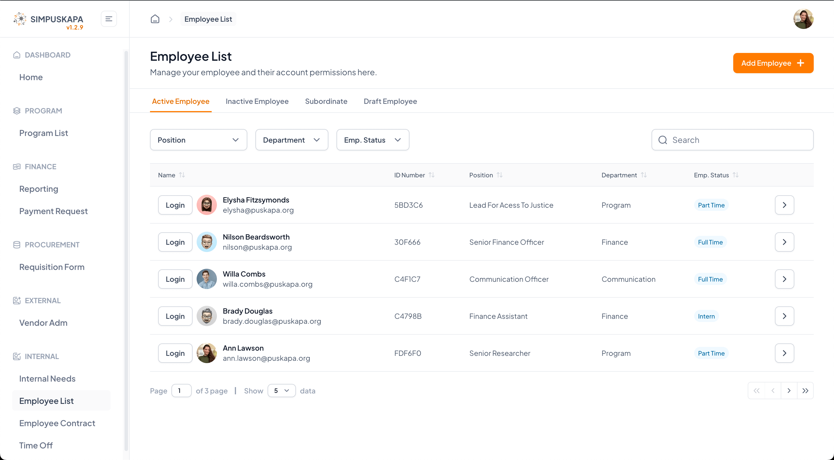Click the sort toggle icon on Name column
The height and width of the screenshot is (460, 834).
(182, 175)
